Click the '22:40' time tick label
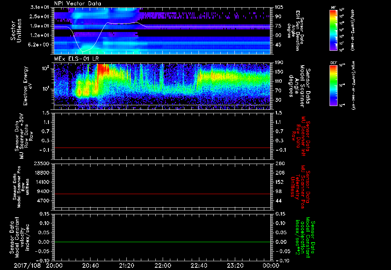Screen dimensions: 391x270 (199, 265)
